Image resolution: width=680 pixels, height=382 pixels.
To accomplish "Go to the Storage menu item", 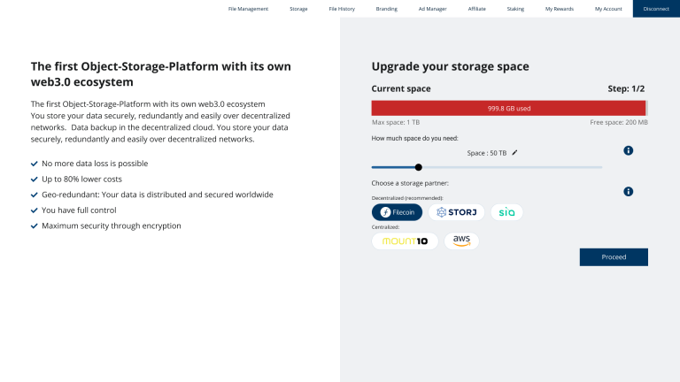I will pos(298,9).
